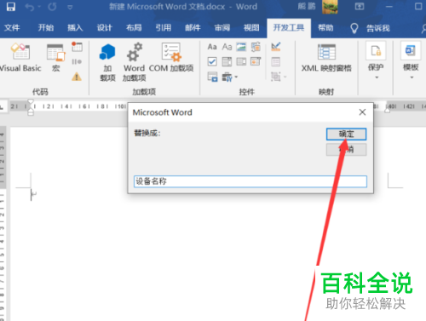This screenshot has height=321, width=426.
Task: Click the 代码 group label
Action: click(40, 92)
